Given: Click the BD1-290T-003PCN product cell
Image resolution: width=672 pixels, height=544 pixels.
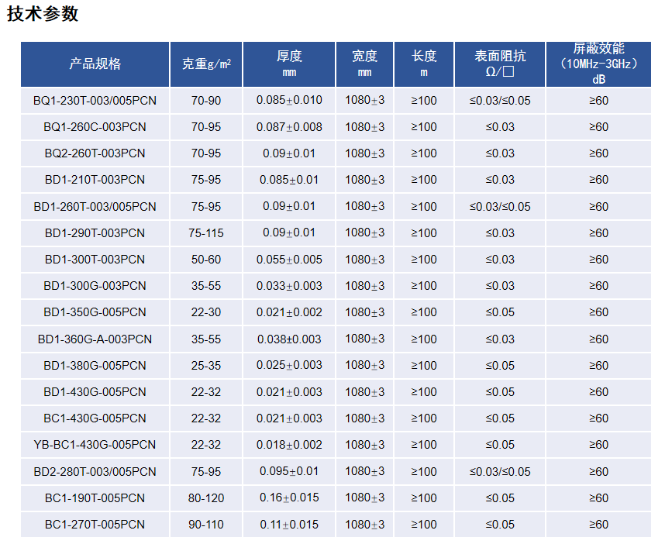Looking at the screenshot, I should [95, 232].
